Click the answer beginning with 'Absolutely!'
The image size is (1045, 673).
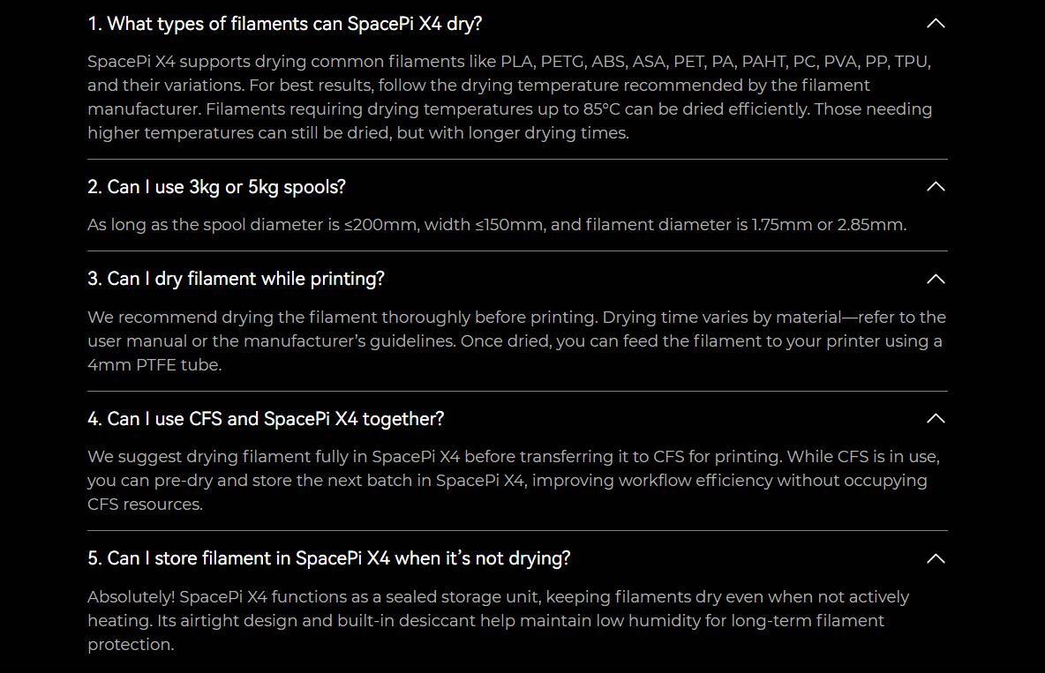click(x=499, y=620)
